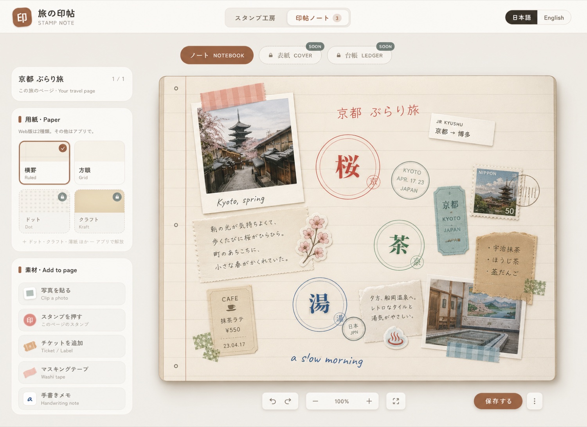Click the CAFE 抹茶ラテ receipt ticket

(x=232, y=321)
